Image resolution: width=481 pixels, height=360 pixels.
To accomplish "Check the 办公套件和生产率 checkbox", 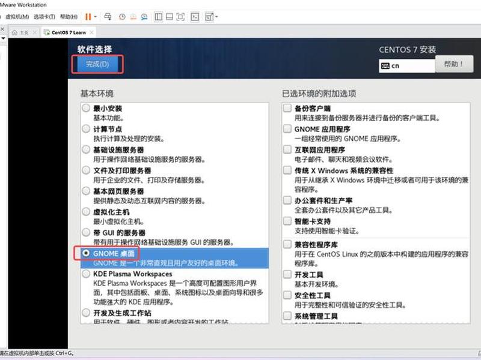I will 287,200.
